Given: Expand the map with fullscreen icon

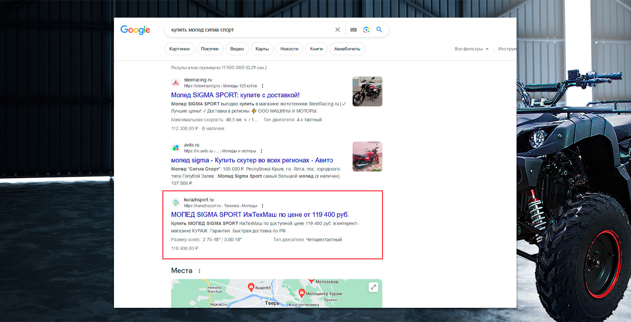Looking at the screenshot, I should tap(374, 287).
